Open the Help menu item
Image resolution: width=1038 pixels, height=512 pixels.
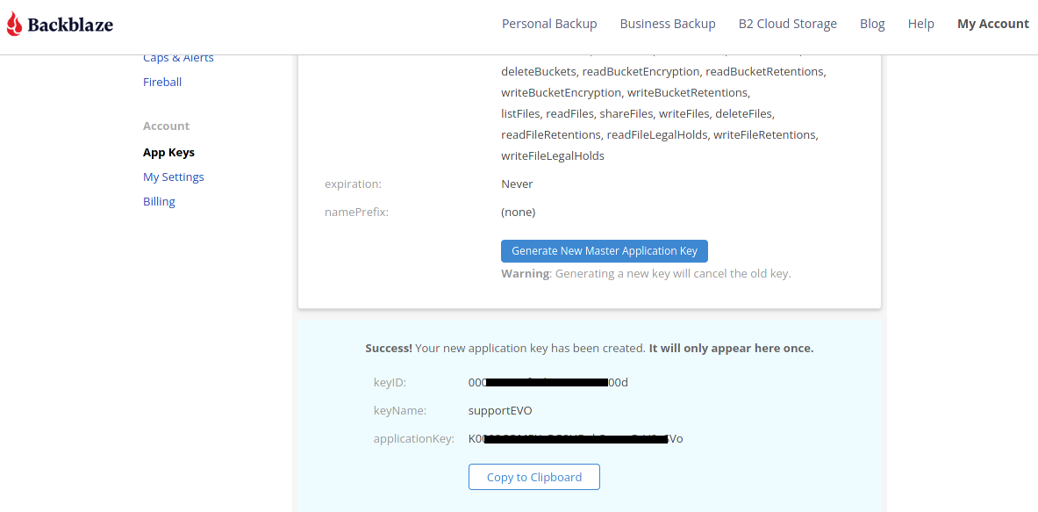click(920, 24)
